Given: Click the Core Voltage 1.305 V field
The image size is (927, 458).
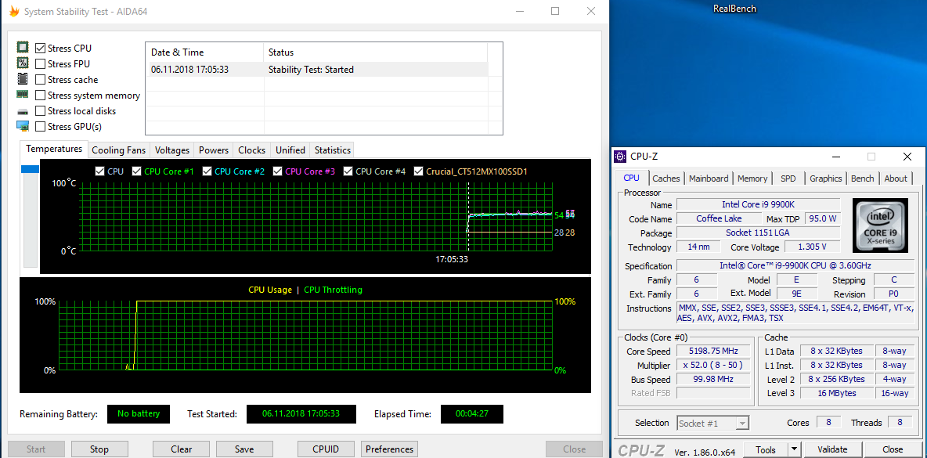Looking at the screenshot, I should pos(812,247).
